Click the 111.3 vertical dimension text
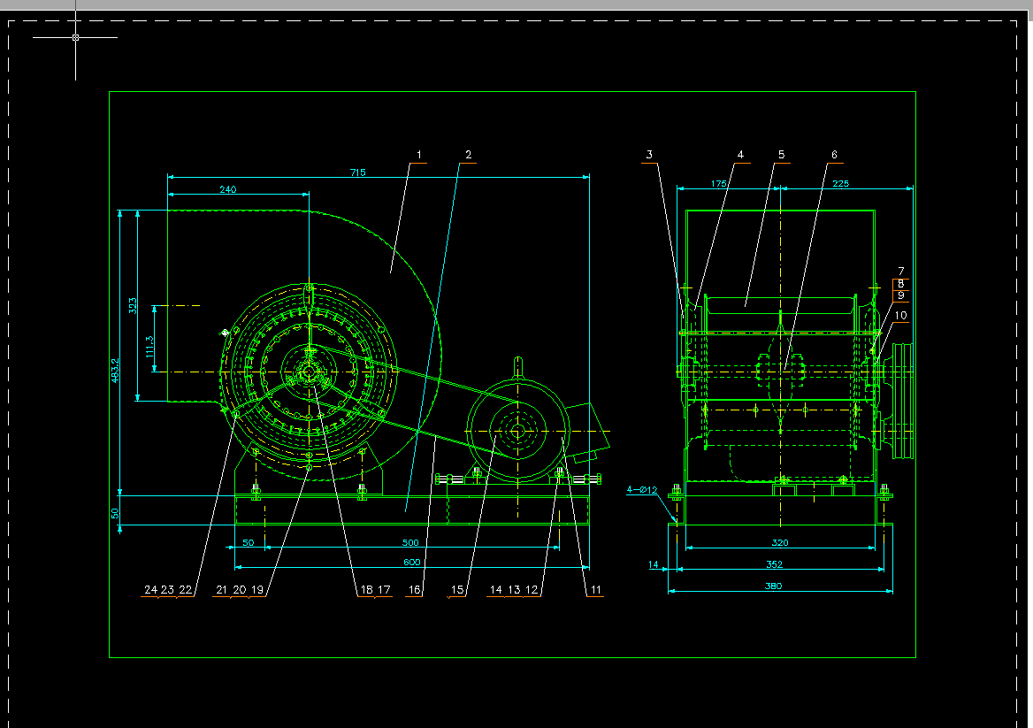 (149, 348)
